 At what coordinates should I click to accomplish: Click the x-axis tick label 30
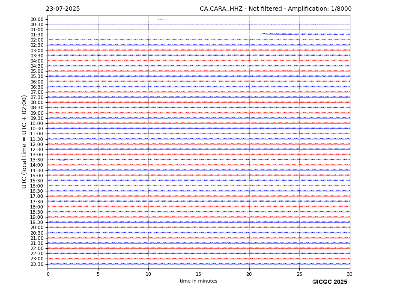point(349,274)
